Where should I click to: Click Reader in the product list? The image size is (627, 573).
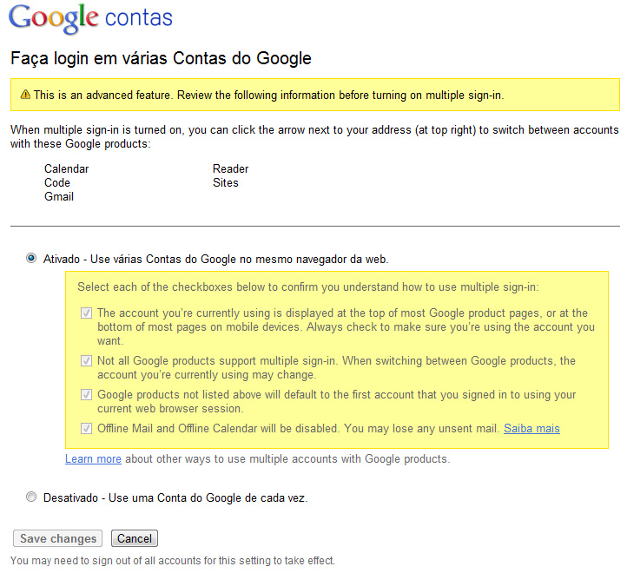click(230, 168)
